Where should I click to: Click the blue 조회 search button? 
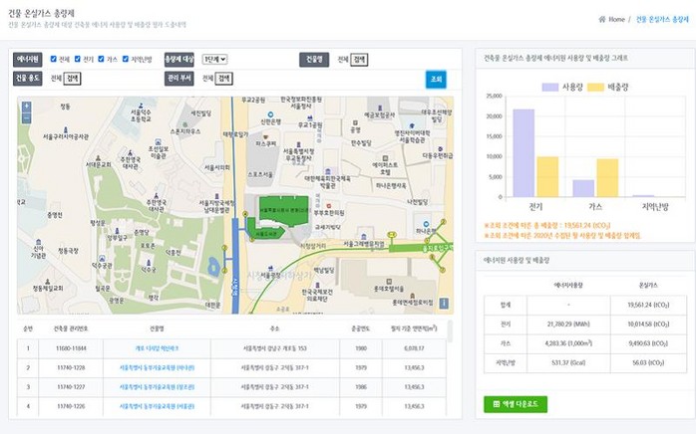point(436,80)
